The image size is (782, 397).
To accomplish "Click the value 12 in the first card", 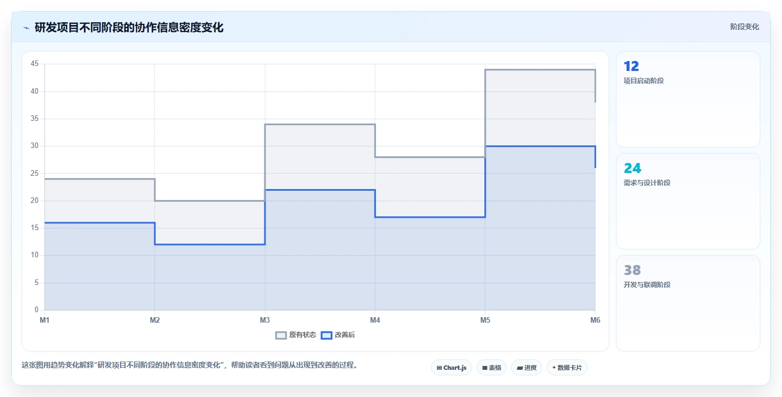I will coord(631,67).
